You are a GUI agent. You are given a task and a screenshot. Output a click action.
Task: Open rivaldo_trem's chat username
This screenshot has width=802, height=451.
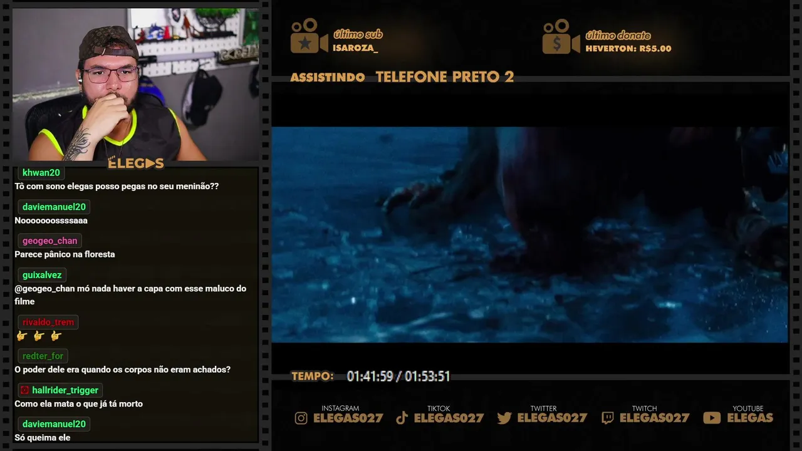(48, 322)
